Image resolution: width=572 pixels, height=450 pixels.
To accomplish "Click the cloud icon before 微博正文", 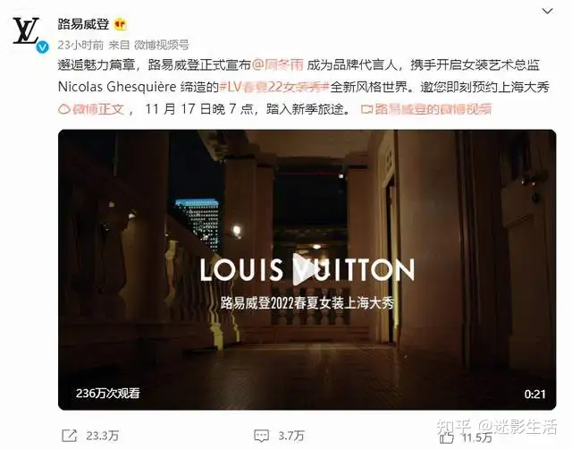I will (x=63, y=109).
